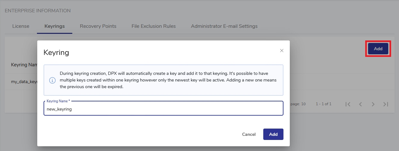399x151 pixels.
Task: Close the Keyring dialog with the X icon
Action: pyautogui.click(x=282, y=51)
